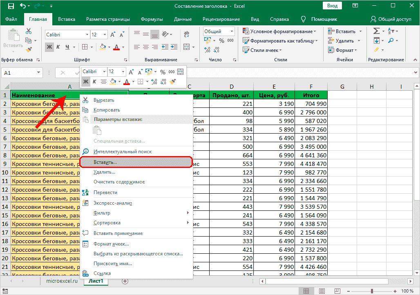
Task: Toggle Bold (Ж) in the ribbon Font group
Action: point(49,47)
